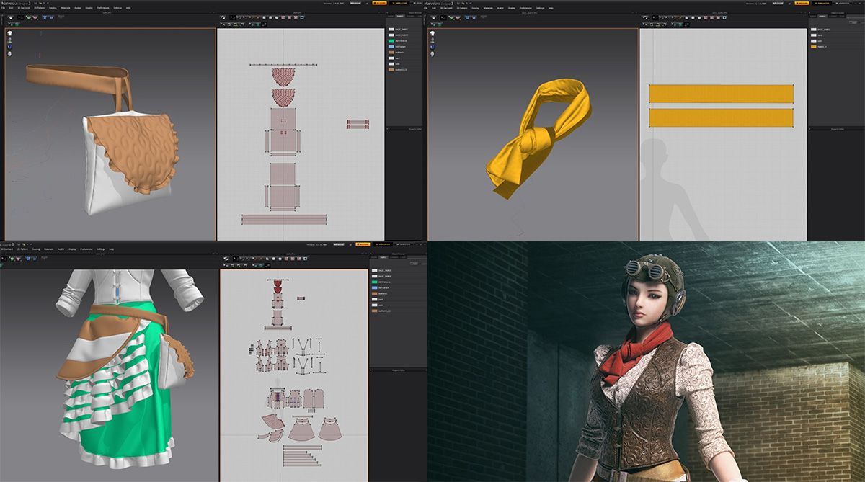The image size is (865, 482).
Task: Click the white shirt garment icon in top-left 3D viewport
Action: [x=9, y=34]
